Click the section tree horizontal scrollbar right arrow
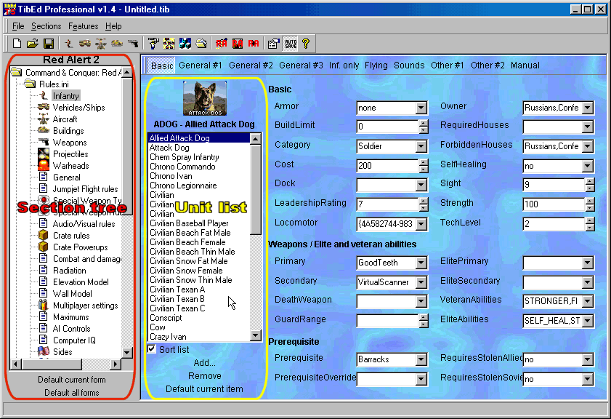 115,364
